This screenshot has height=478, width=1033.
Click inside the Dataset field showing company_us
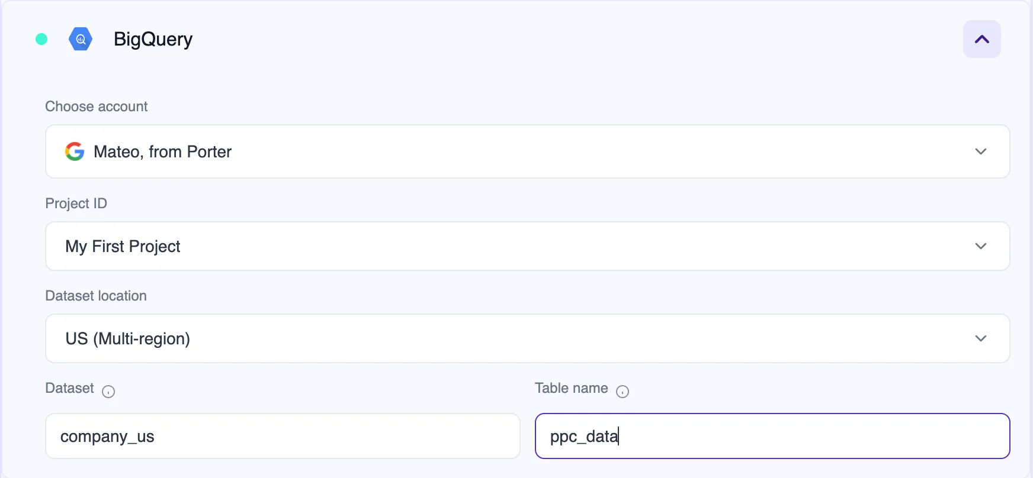pos(283,436)
